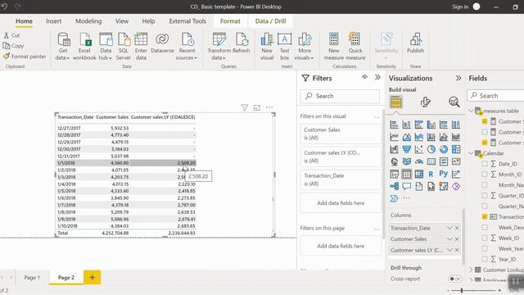Collapse the Filters pane
The width and height of the screenshot is (524, 295).
click(x=377, y=78)
